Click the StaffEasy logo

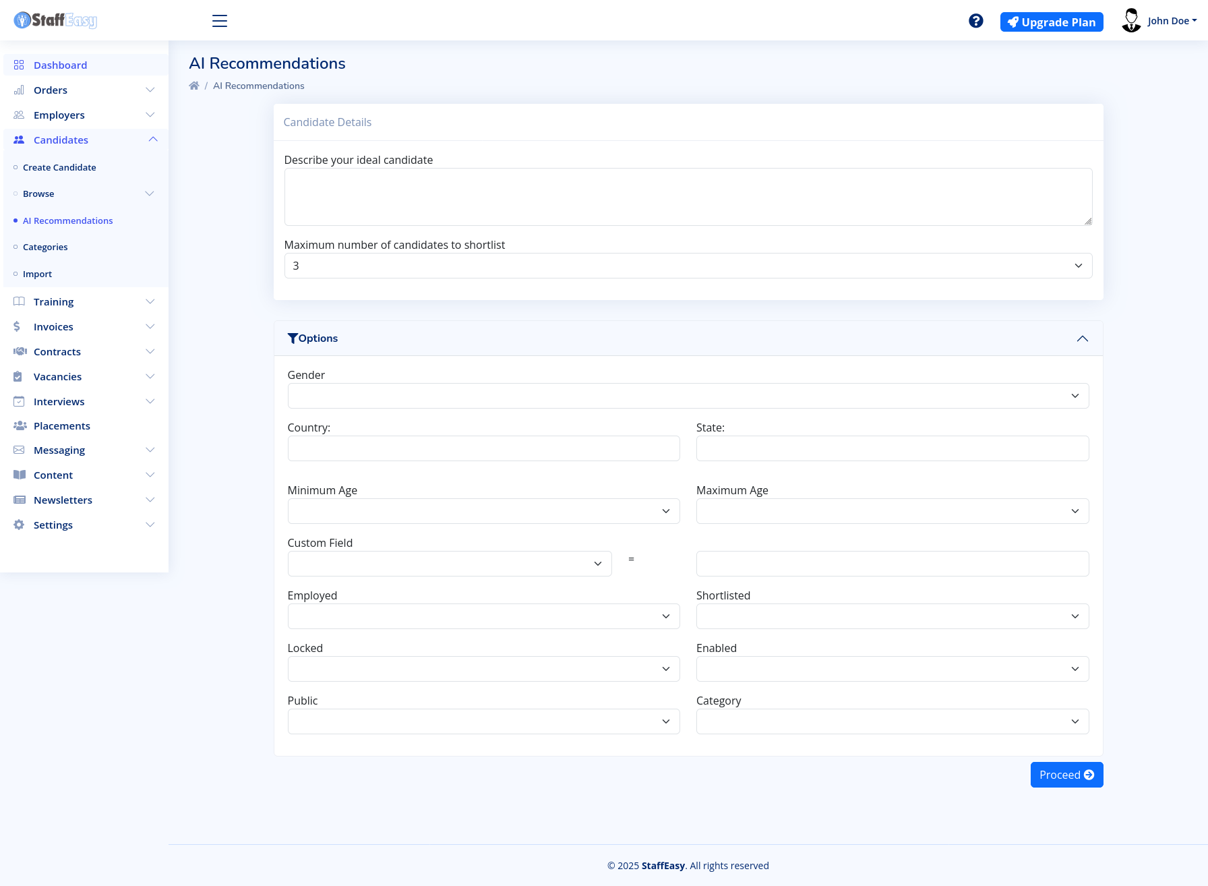click(x=55, y=21)
